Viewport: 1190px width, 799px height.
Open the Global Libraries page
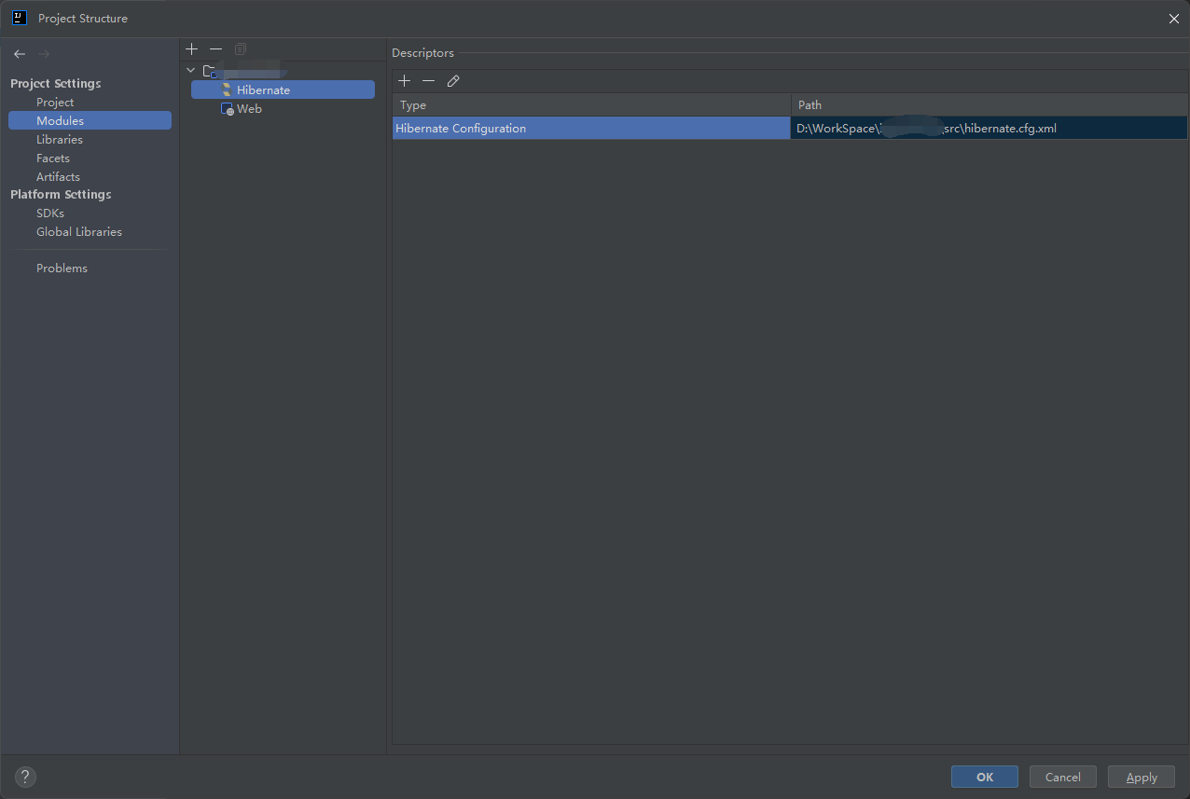79,232
